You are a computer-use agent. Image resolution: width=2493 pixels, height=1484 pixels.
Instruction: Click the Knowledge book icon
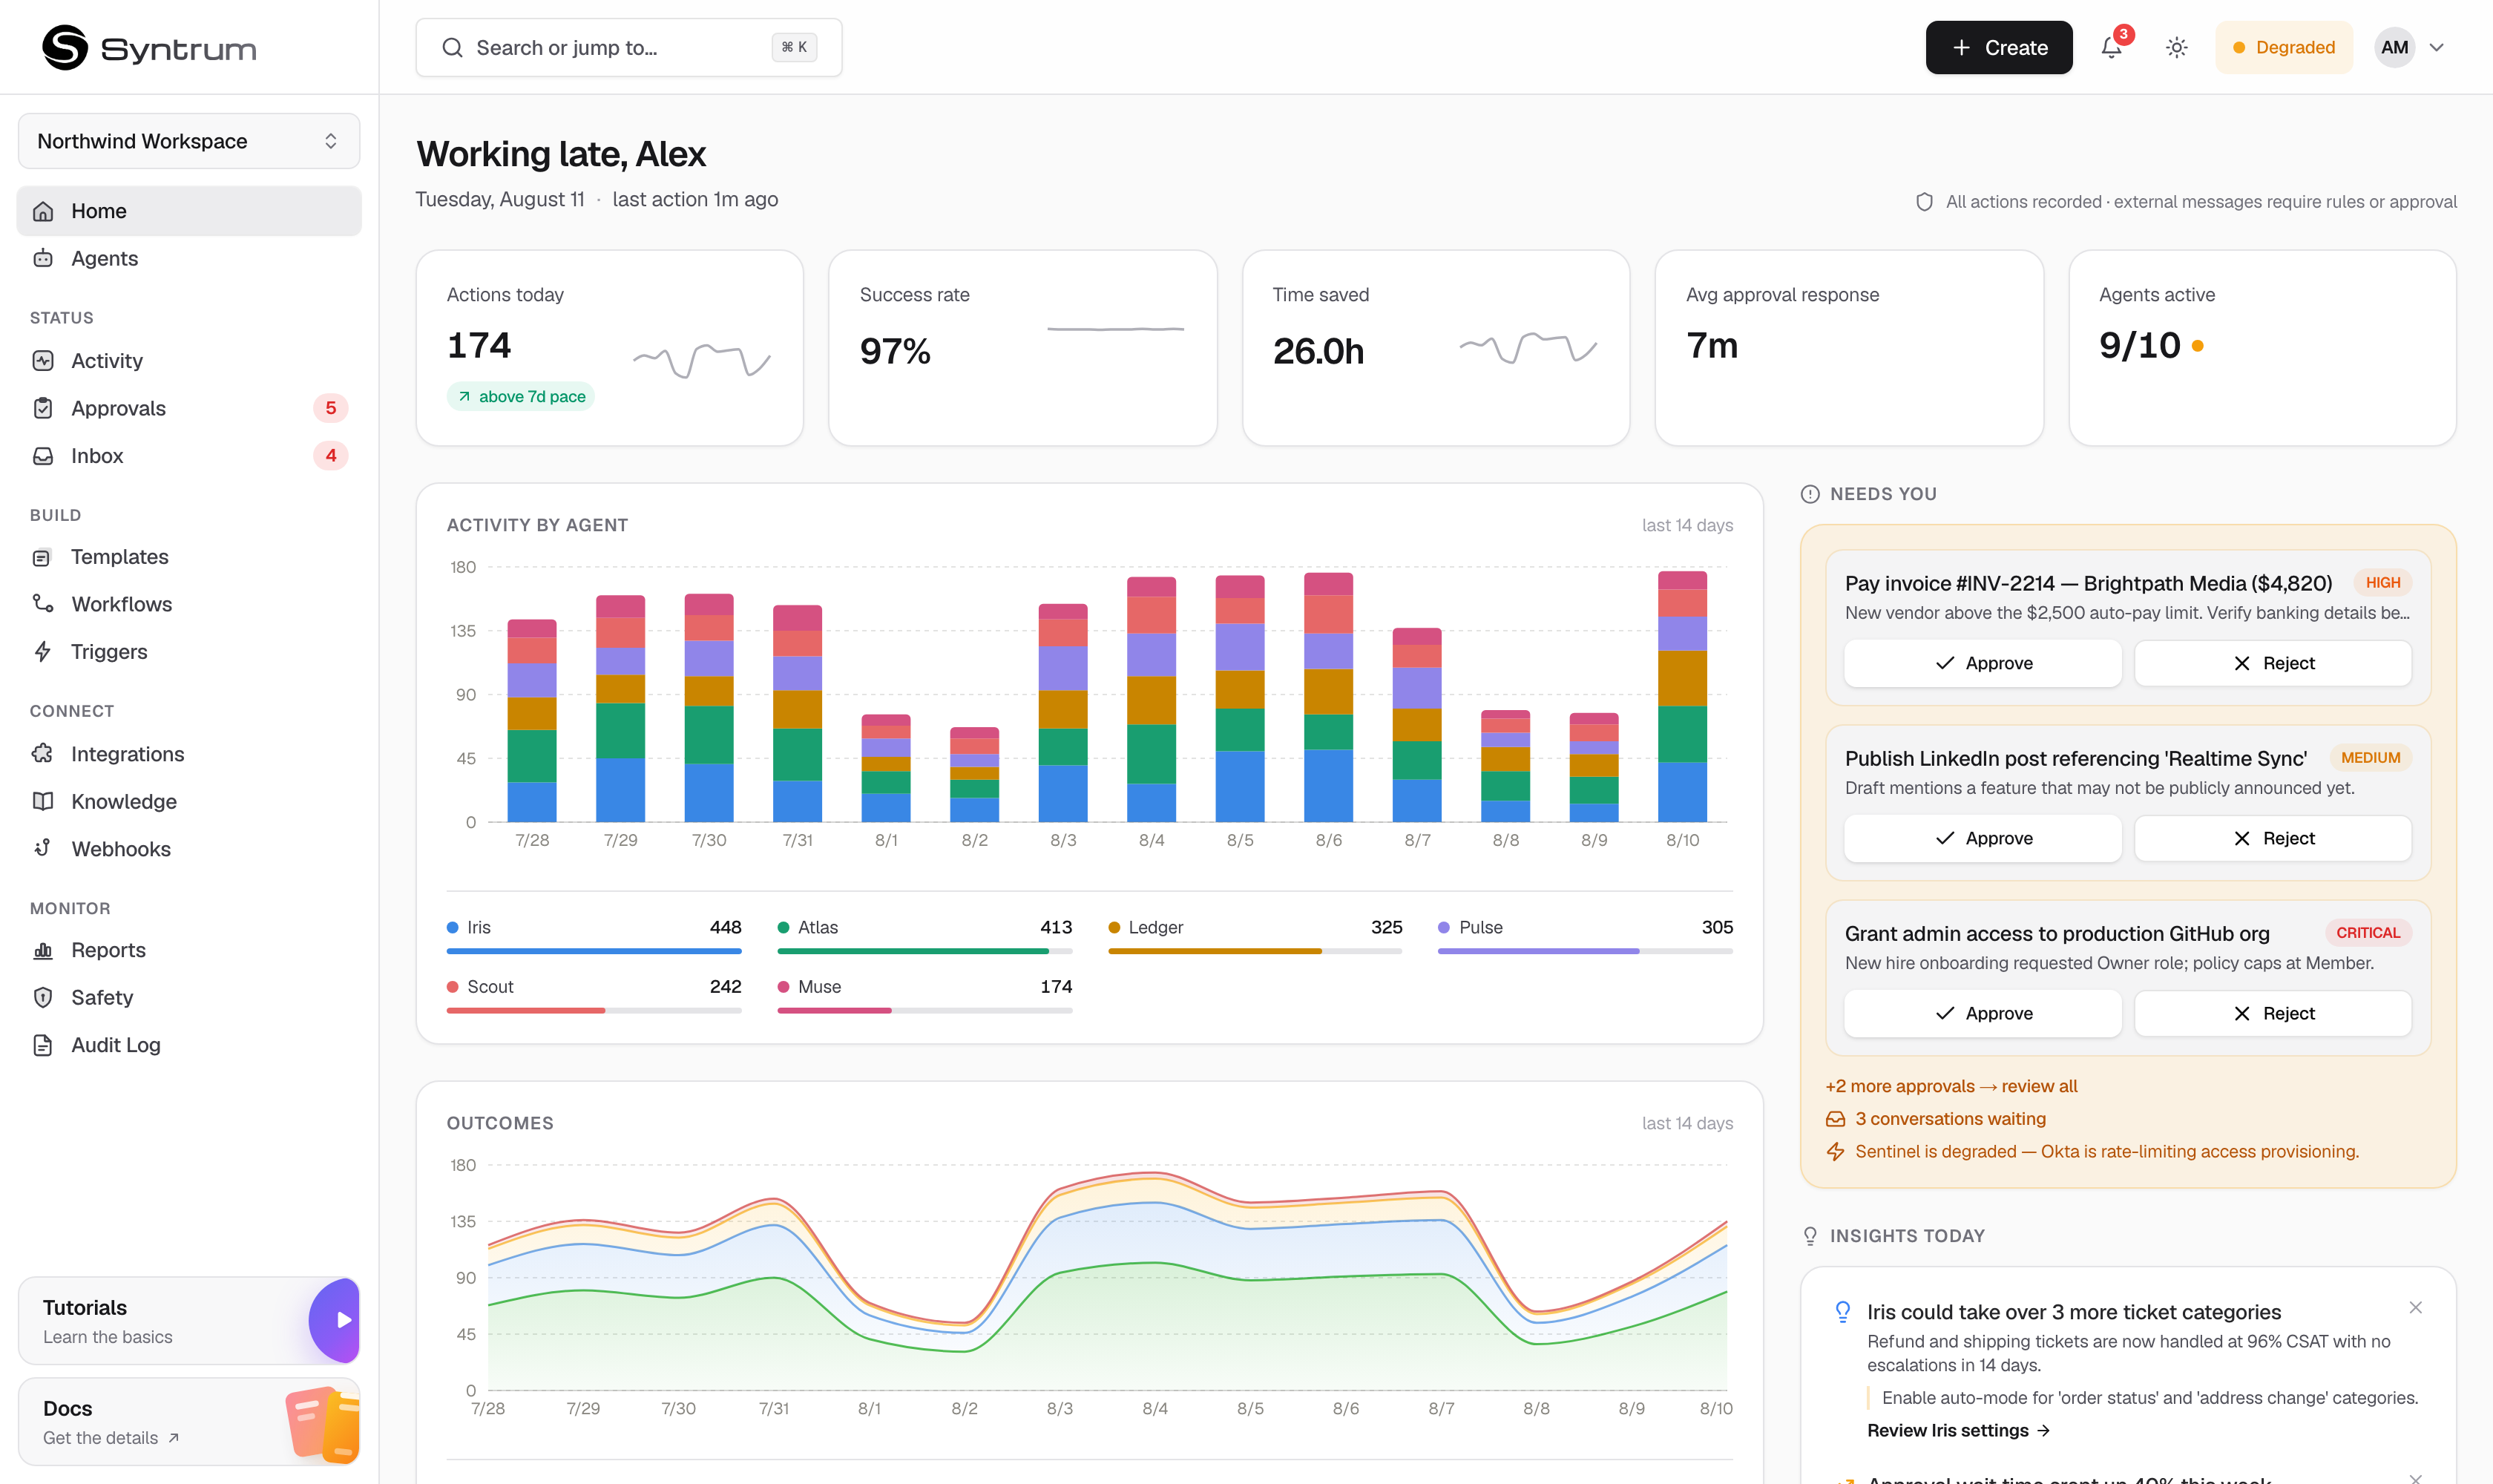click(x=43, y=801)
